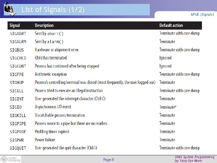Click the APUE (Signals) header label
217x163 pixels.
click(x=202, y=14)
